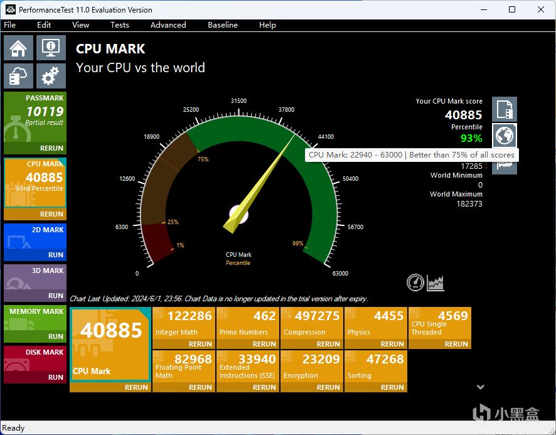Switch to the gauge dial view icon
556x435 pixels.
[x=415, y=283]
